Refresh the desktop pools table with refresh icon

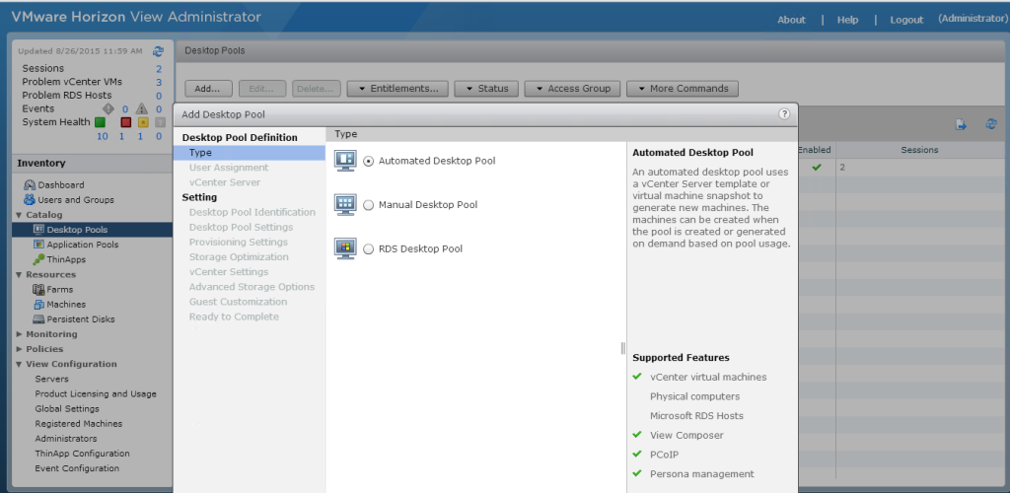(991, 124)
